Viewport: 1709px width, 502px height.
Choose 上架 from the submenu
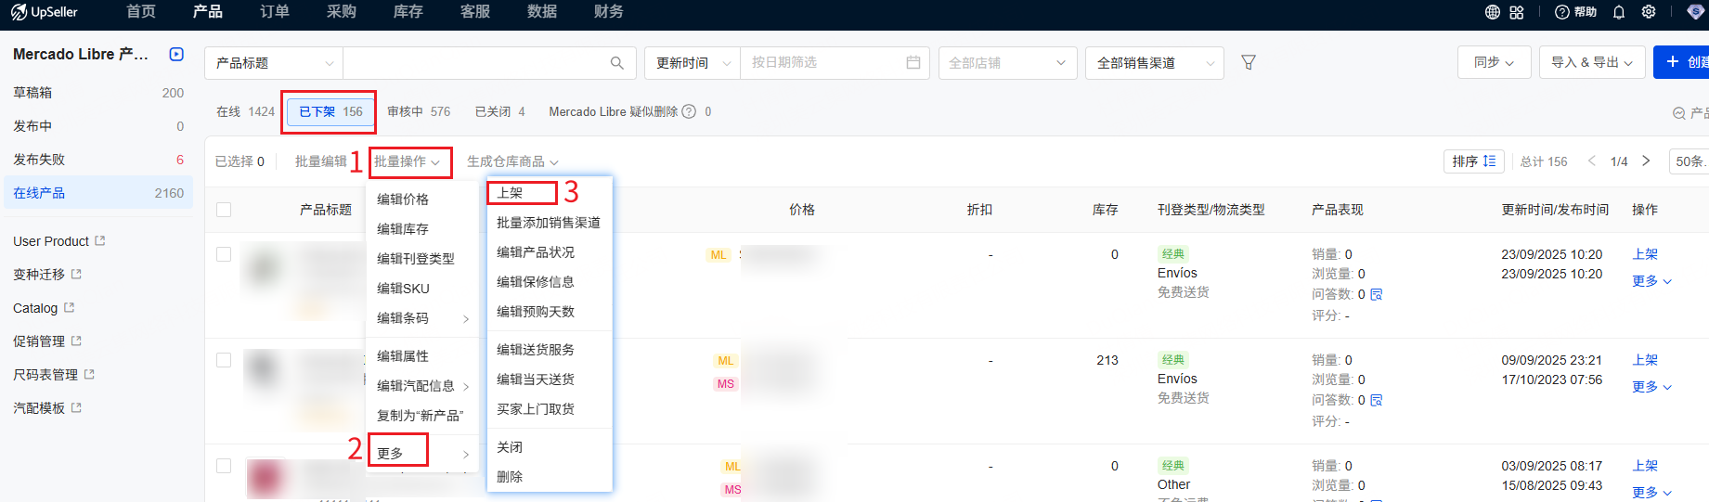pos(511,193)
